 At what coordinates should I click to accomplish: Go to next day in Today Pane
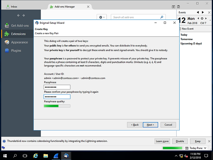(206, 18)
